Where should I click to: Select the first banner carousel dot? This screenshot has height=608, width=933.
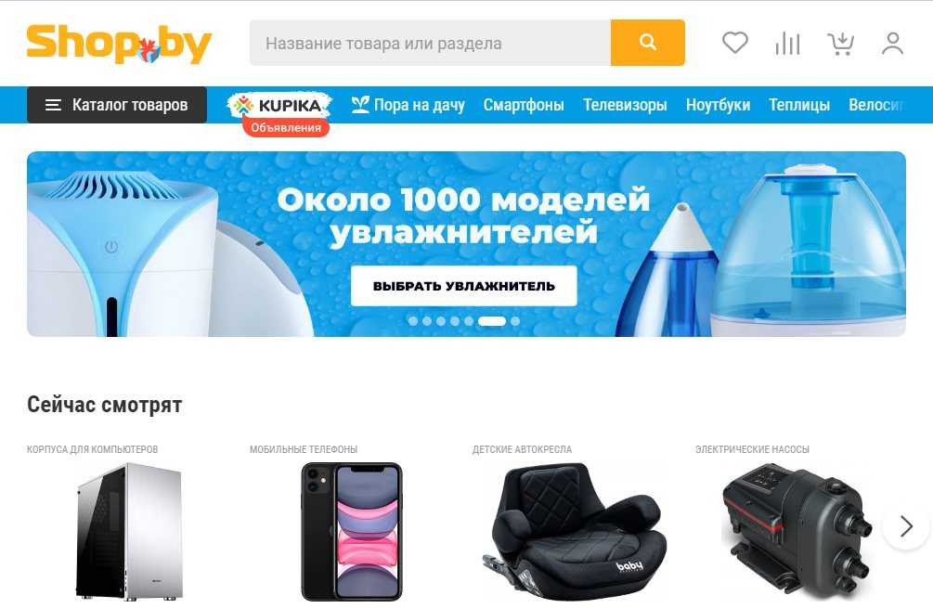pyautogui.click(x=413, y=320)
